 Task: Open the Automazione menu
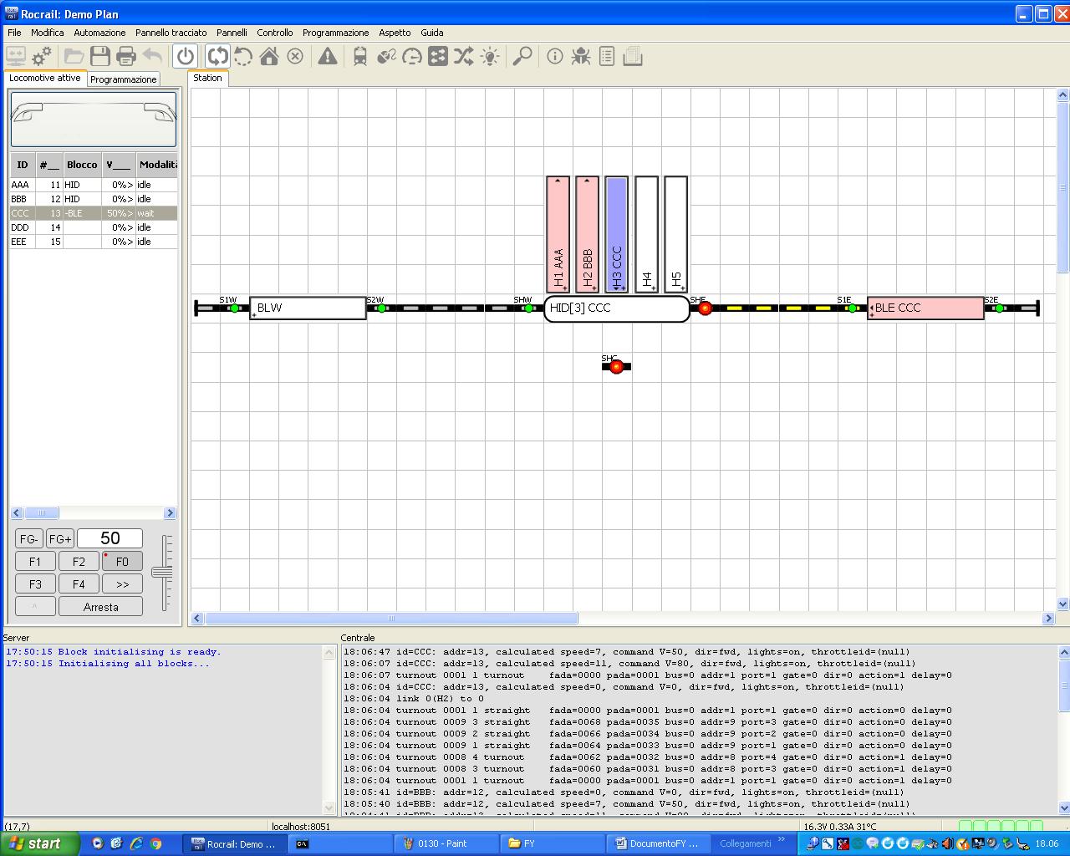point(99,33)
